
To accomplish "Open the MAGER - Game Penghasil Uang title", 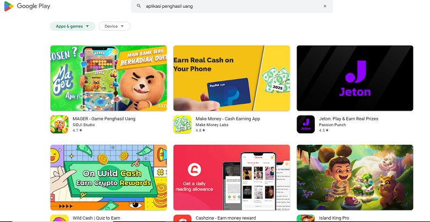I will (104, 118).
